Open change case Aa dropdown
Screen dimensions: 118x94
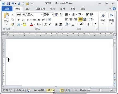39,25
